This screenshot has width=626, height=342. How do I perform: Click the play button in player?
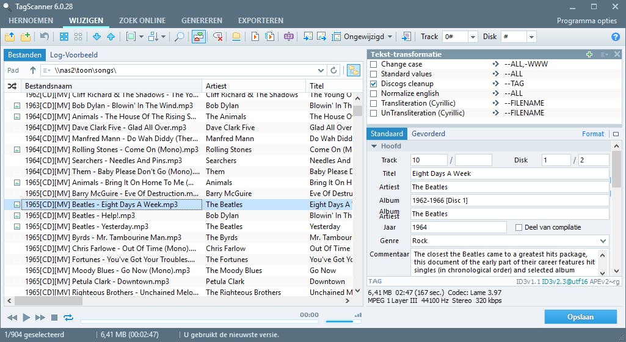[26, 318]
